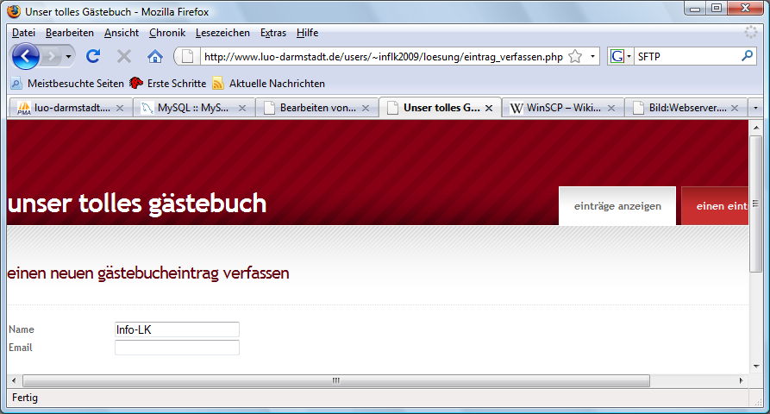Click the Name field containing Info-LK
This screenshot has width=770, height=414.
pyautogui.click(x=177, y=329)
